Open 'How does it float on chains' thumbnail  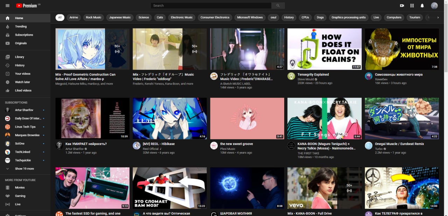click(x=324, y=49)
